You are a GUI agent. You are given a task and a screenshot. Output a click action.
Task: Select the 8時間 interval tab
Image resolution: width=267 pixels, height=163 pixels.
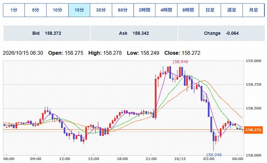[x=188, y=10]
